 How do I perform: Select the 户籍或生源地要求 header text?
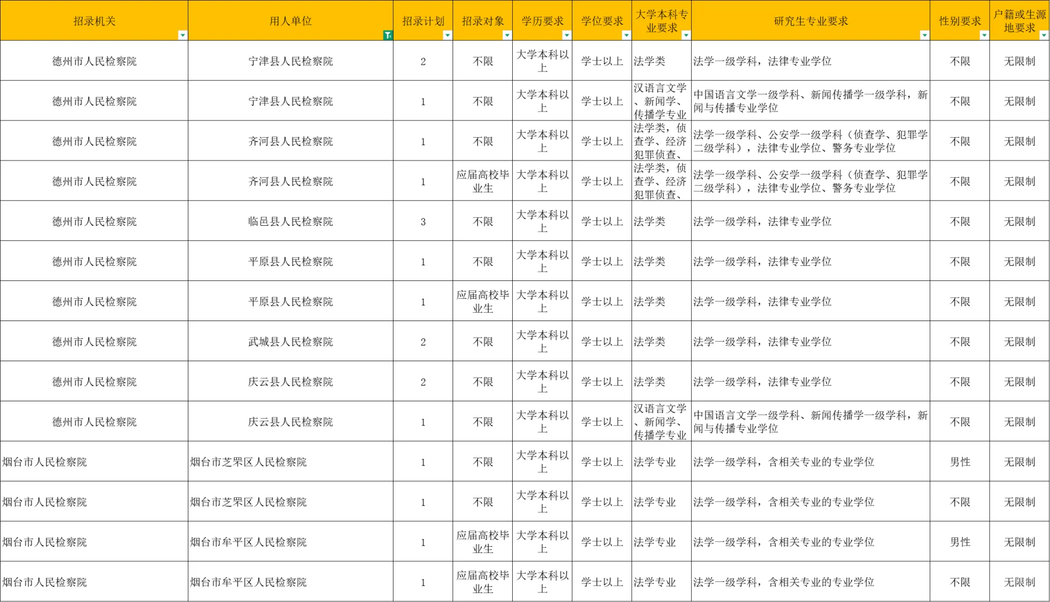click(1019, 21)
